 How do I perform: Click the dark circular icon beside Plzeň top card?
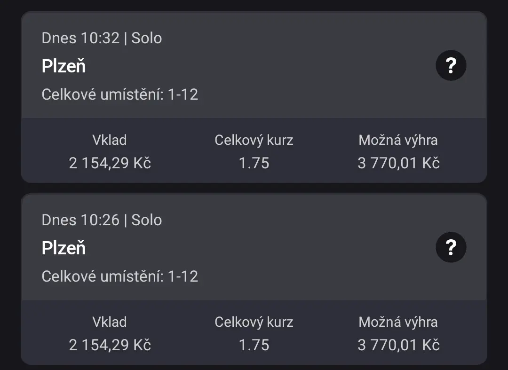click(x=451, y=65)
